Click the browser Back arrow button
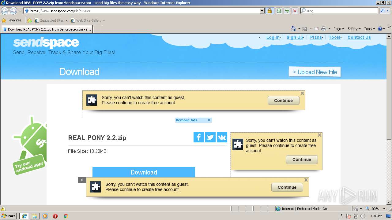 click(x=5, y=11)
